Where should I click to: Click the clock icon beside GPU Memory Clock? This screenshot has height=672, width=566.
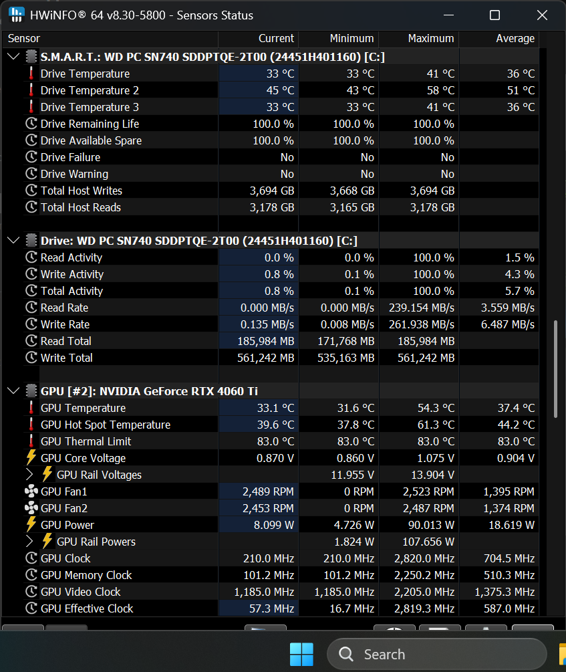click(31, 575)
